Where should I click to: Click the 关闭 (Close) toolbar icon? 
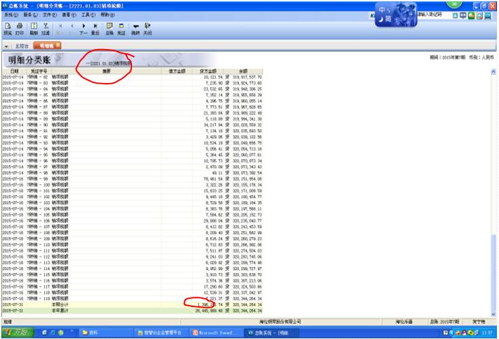148,29
